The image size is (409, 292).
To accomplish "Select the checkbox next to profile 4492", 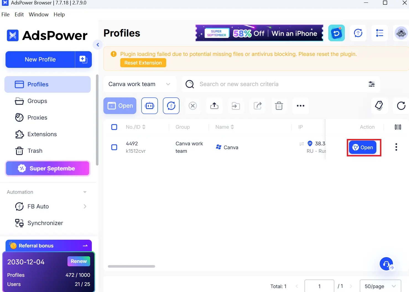I will point(114,147).
